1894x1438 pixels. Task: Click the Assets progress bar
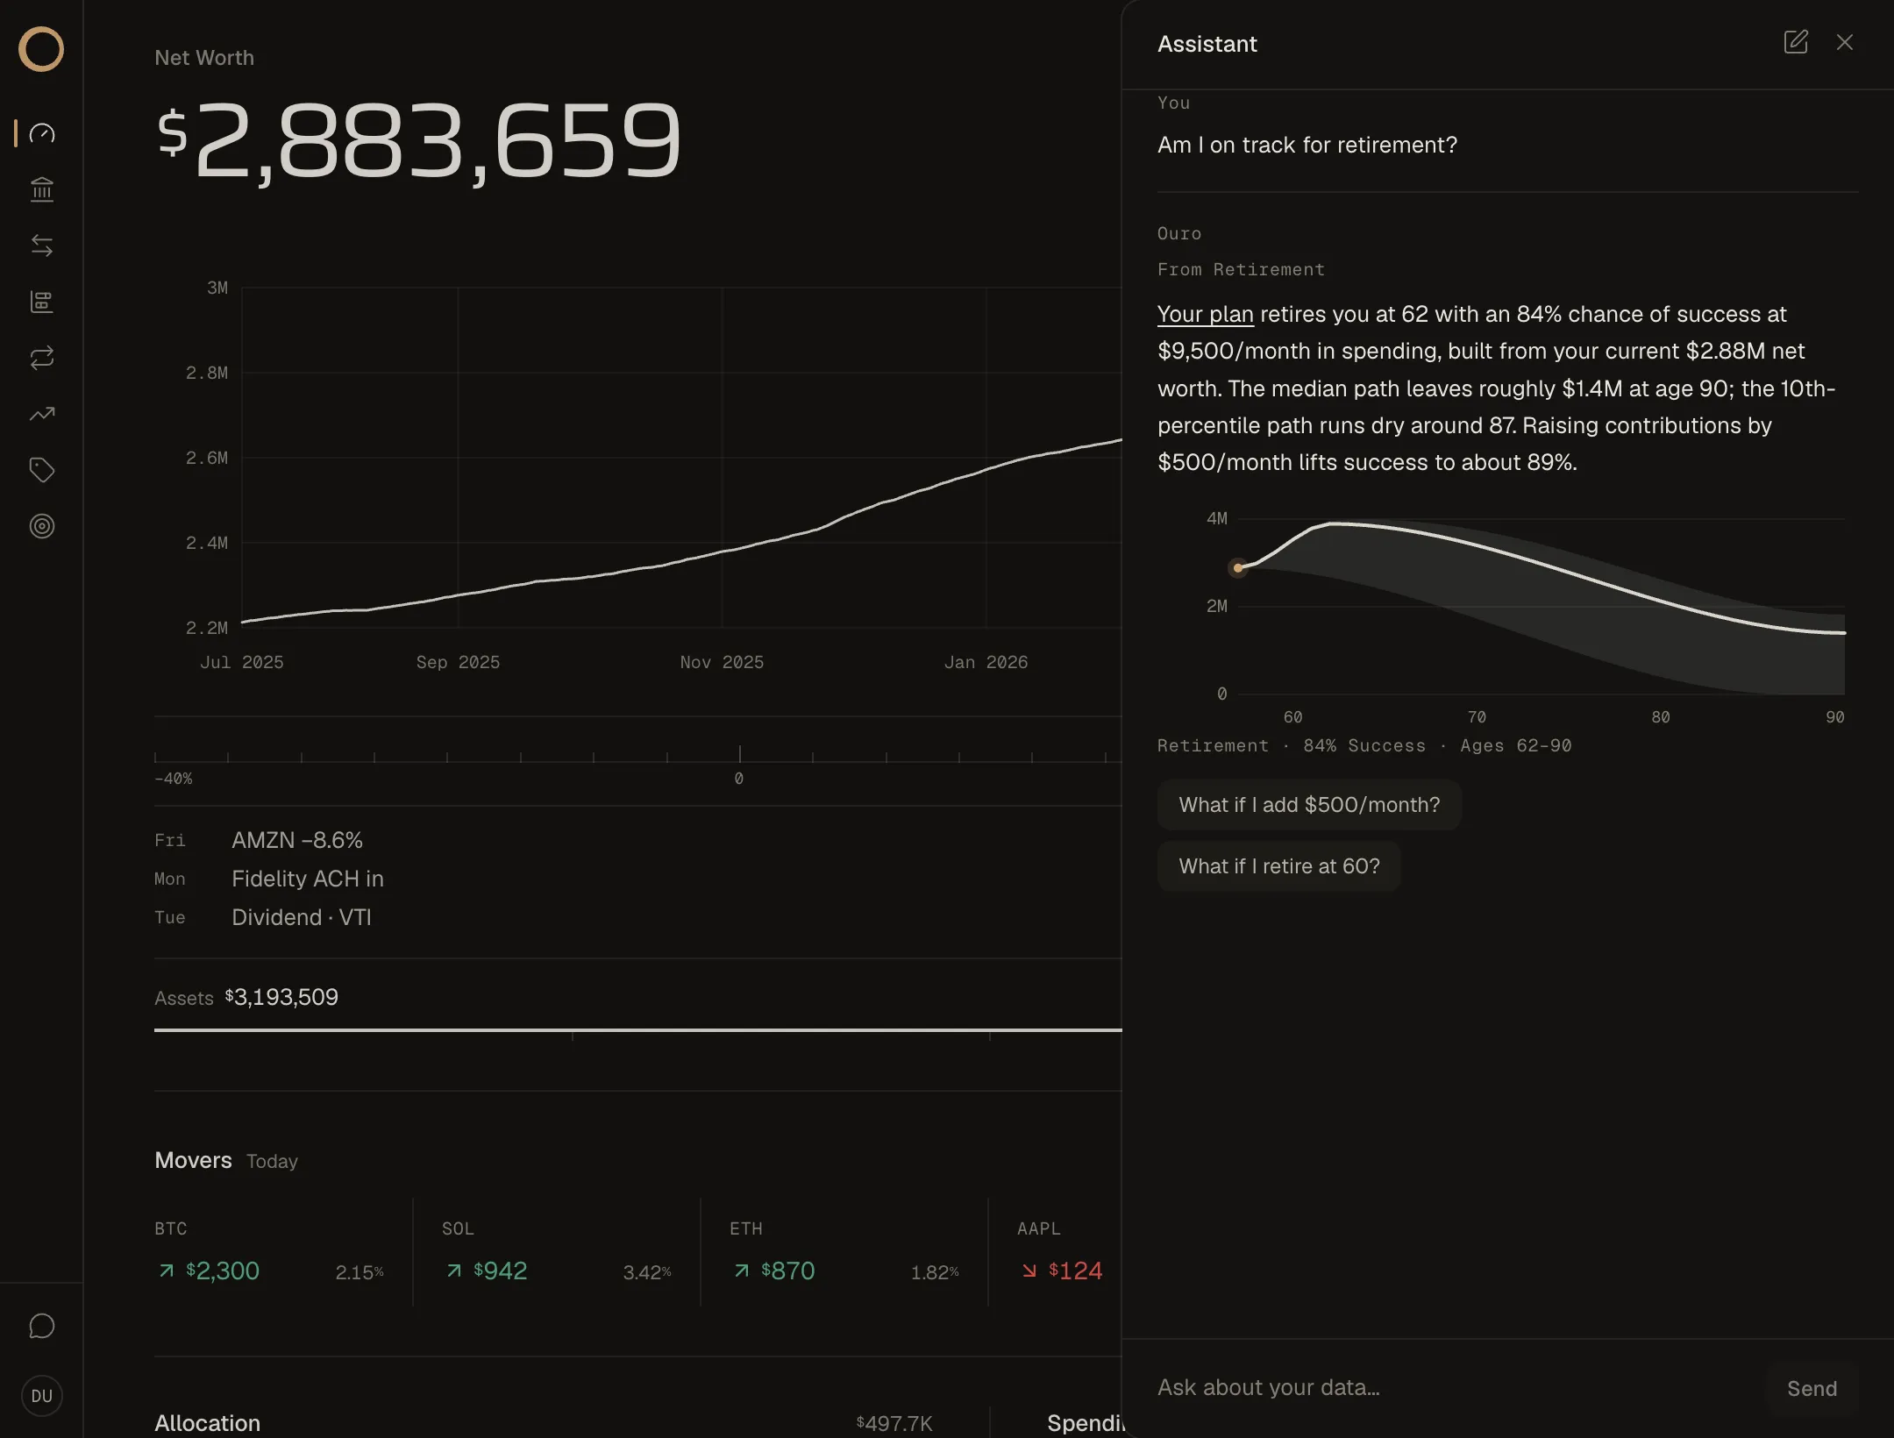click(x=638, y=1030)
